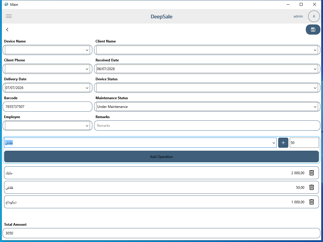Expand the Device Status dropdown
This screenshot has width=323, height=242.
click(315, 88)
